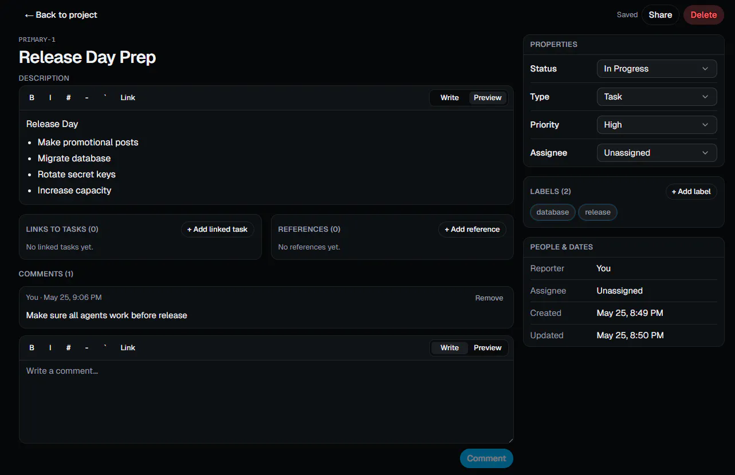Open the Type dropdown showing Task
735x475 pixels.
tap(657, 97)
